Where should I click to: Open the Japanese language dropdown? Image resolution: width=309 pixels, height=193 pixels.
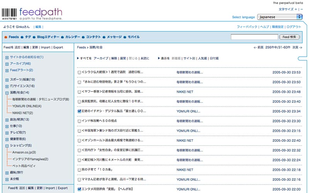point(280,17)
